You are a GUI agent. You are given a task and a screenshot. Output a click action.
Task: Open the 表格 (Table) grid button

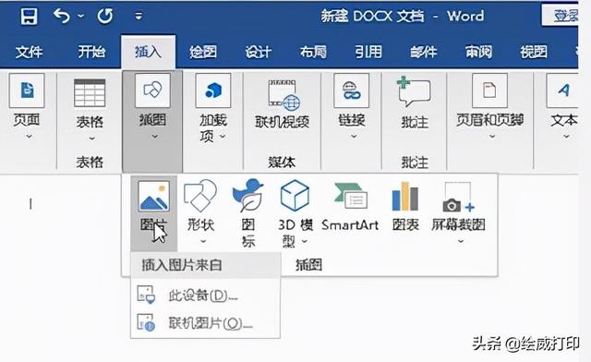(90, 93)
